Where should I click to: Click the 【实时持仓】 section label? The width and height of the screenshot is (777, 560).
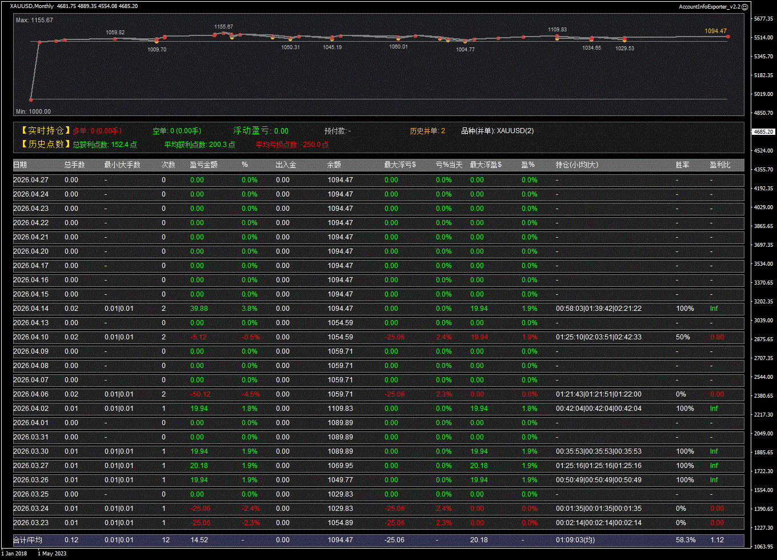coord(45,131)
